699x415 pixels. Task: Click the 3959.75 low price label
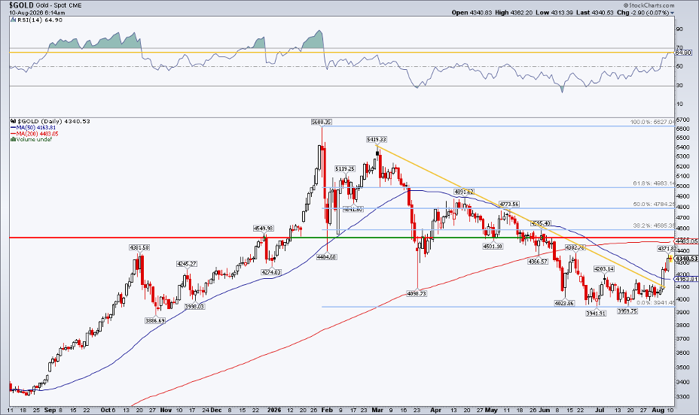pyautogui.click(x=627, y=311)
